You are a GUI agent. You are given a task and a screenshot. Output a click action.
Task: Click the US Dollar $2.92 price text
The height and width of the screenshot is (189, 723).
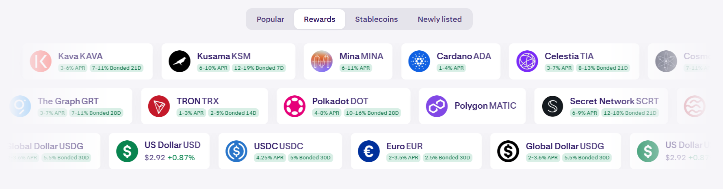[155, 157]
